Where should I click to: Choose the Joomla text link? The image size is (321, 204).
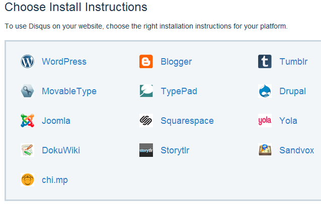click(56, 121)
